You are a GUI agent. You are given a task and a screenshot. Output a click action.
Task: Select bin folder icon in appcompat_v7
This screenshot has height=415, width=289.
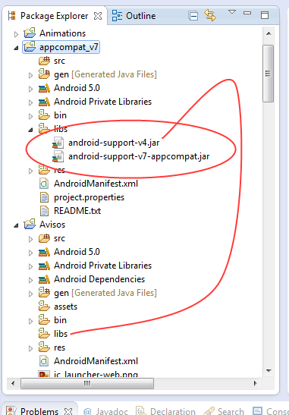click(44, 115)
